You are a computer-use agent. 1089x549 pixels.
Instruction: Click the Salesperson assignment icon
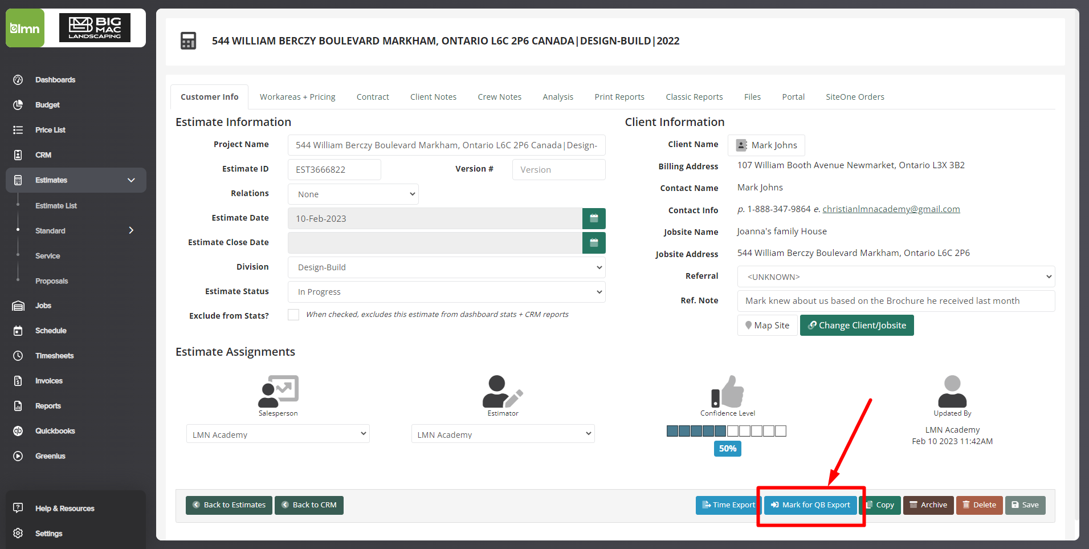click(278, 391)
